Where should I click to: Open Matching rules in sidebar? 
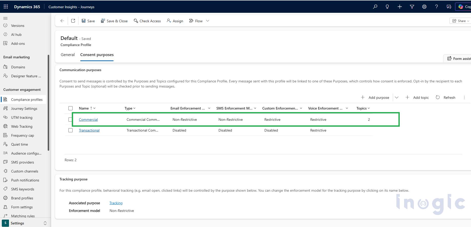click(23, 216)
